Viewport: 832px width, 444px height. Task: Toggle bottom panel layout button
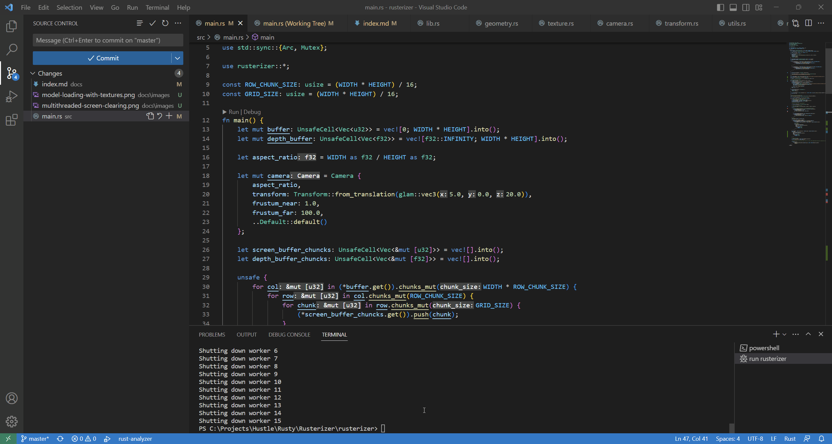coord(733,7)
